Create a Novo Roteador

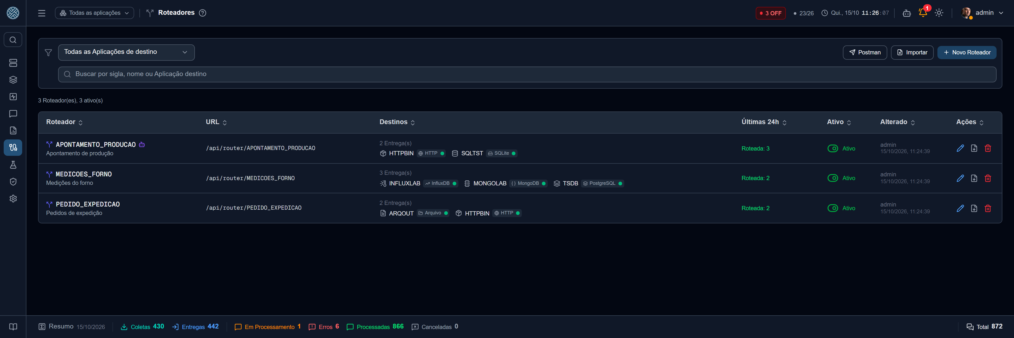pyautogui.click(x=967, y=53)
